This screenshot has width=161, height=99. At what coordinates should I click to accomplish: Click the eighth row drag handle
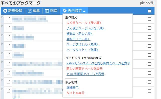click(x=2, y=82)
